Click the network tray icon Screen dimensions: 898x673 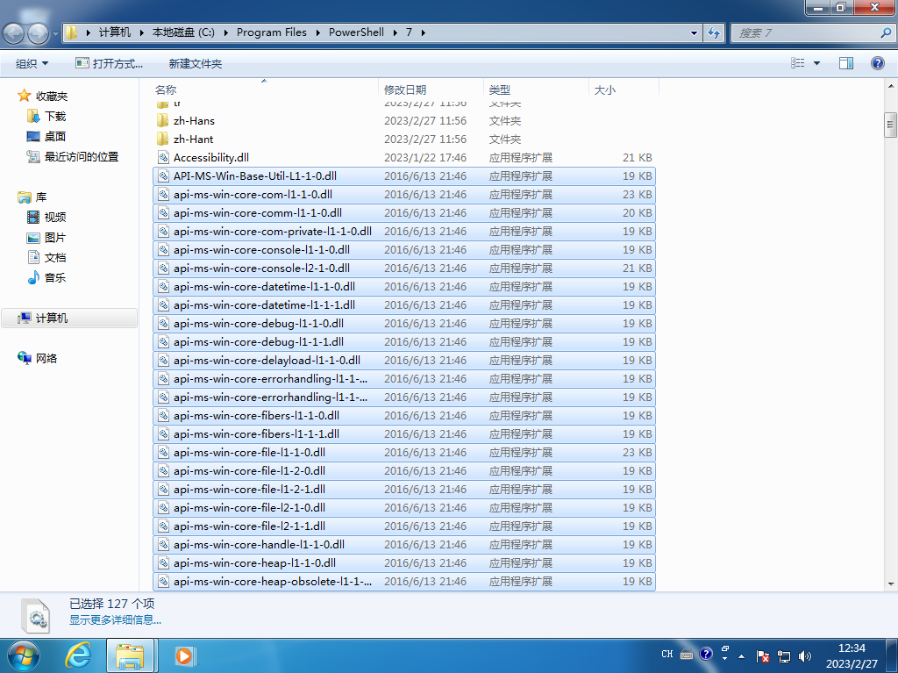pos(784,655)
